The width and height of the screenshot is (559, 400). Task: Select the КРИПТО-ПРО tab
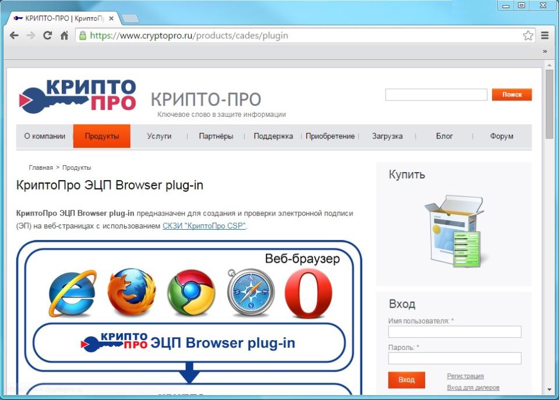coord(64,18)
